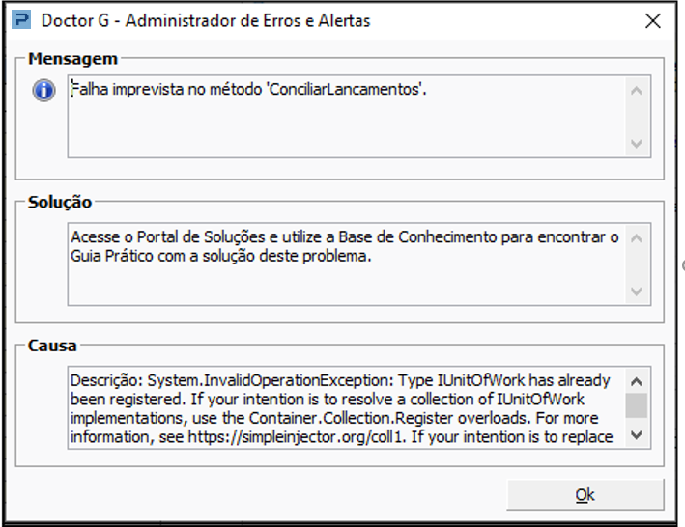Viewport: 685px width, 527px height.
Task: Click the Causa scrollbar thumb
Action: click(636, 404)
